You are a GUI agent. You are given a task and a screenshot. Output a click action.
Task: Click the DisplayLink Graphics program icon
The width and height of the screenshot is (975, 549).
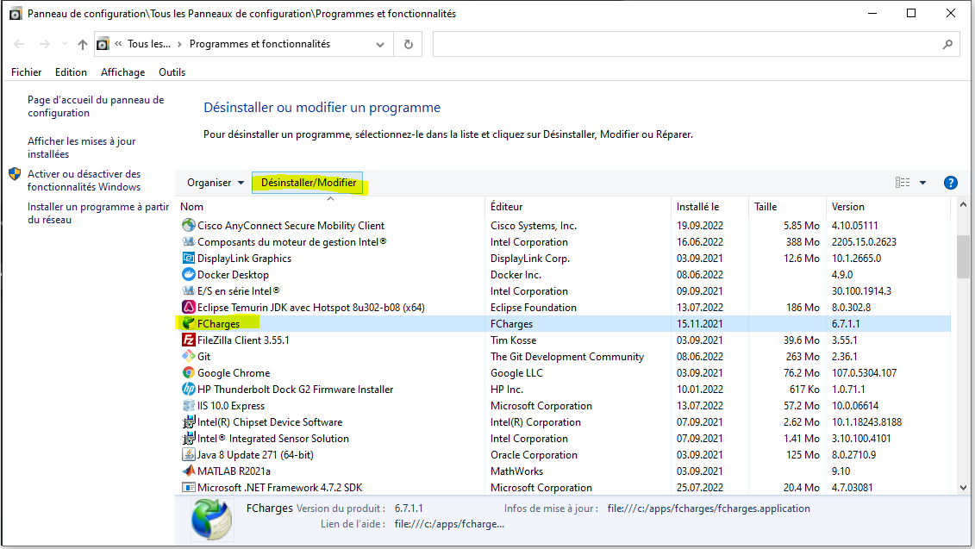(189, 258)
